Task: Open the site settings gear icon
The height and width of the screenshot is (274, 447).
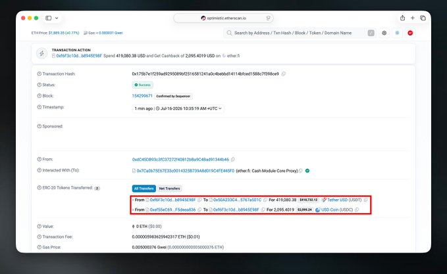Action: 384,33
